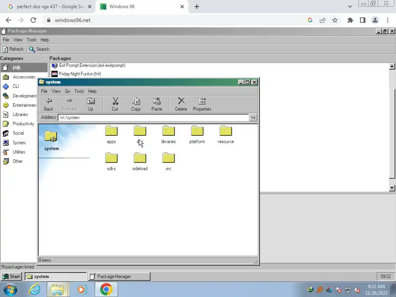This screenshot has height=297, width=396.
Task: Open Properties from the explorer toolbar
Action: click(x=202, y=104)
